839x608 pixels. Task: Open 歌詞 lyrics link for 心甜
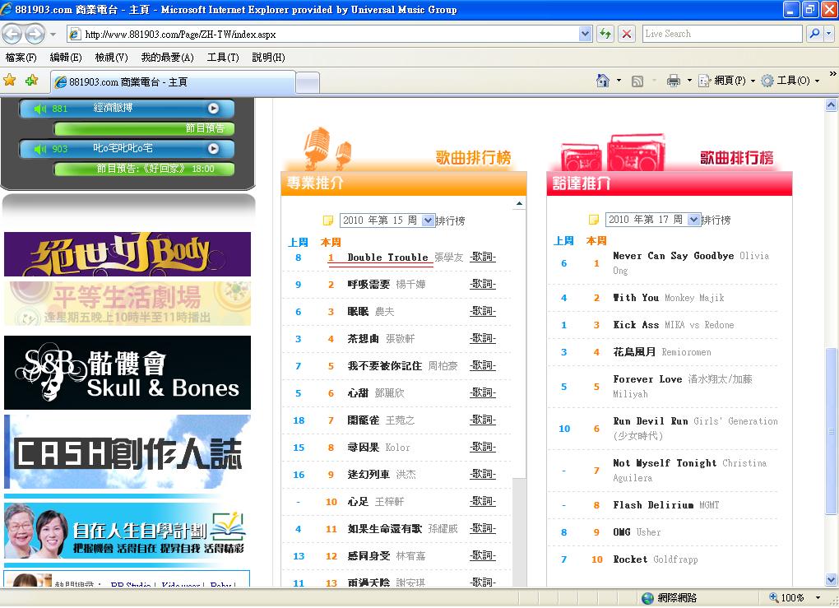(x=483, y=392)
